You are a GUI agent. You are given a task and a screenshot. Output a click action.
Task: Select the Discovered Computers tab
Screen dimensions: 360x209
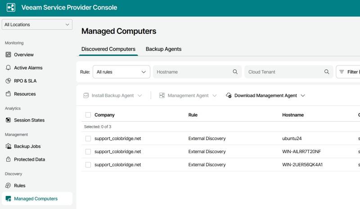[108, 49]
